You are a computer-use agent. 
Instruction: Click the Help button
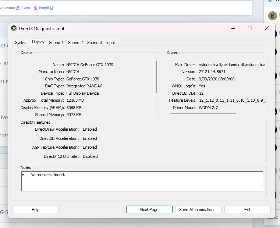pyautogui.click(x=36, y=210)
